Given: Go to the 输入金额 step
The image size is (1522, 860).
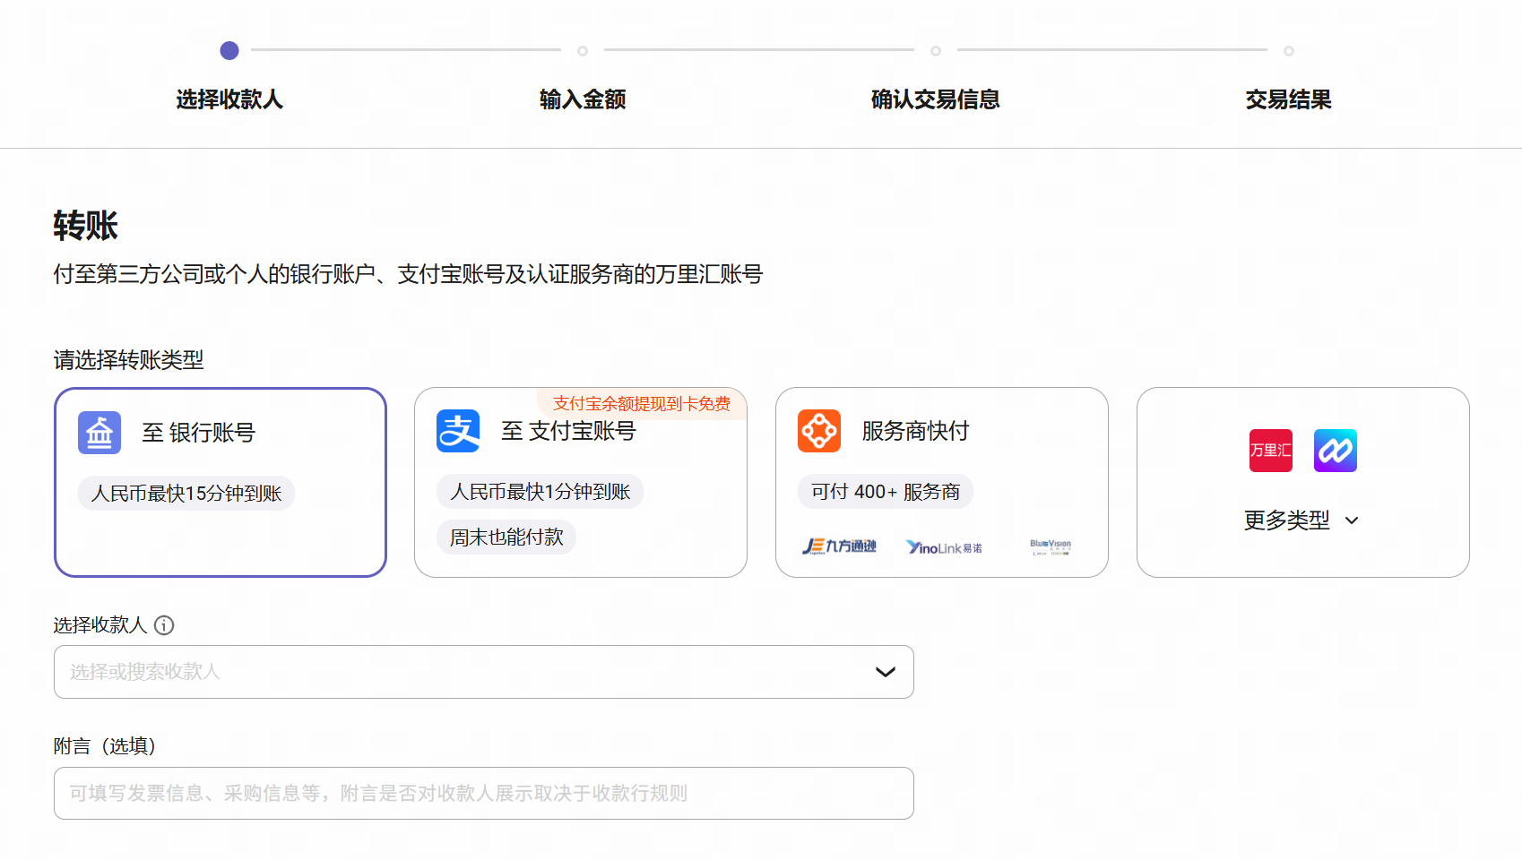Looking at the screenshot, I should point(583,99).
